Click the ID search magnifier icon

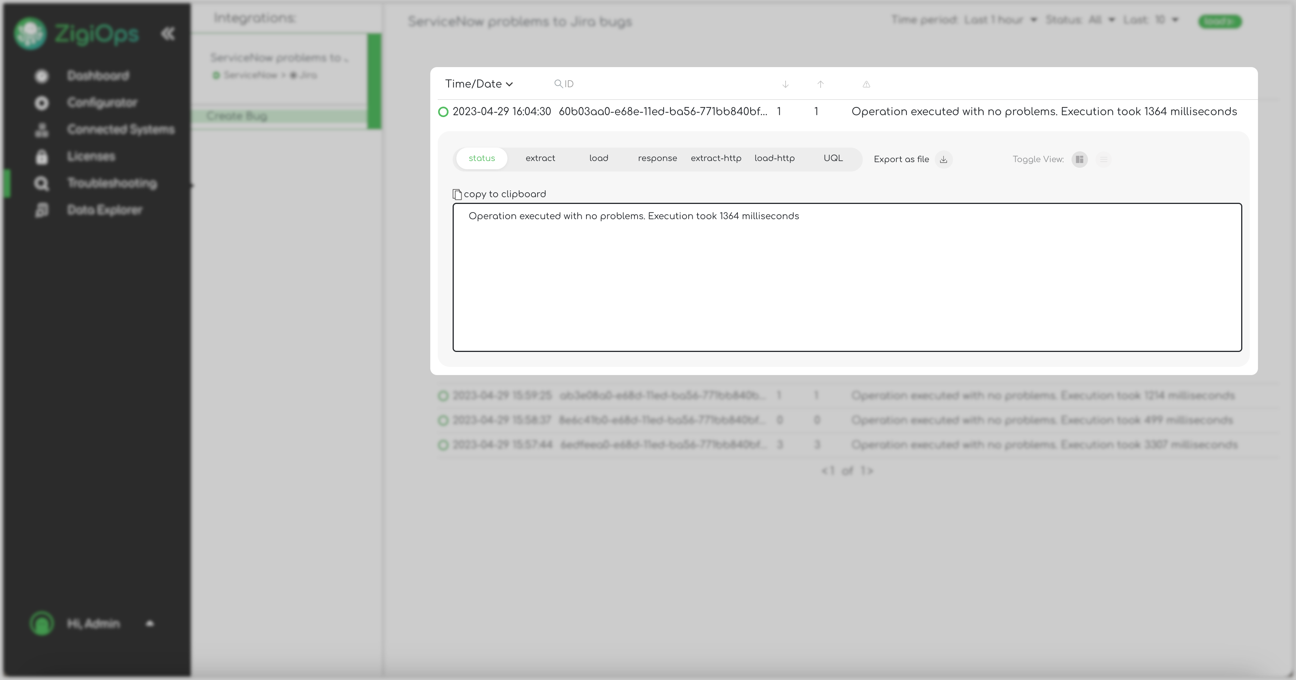558,84
